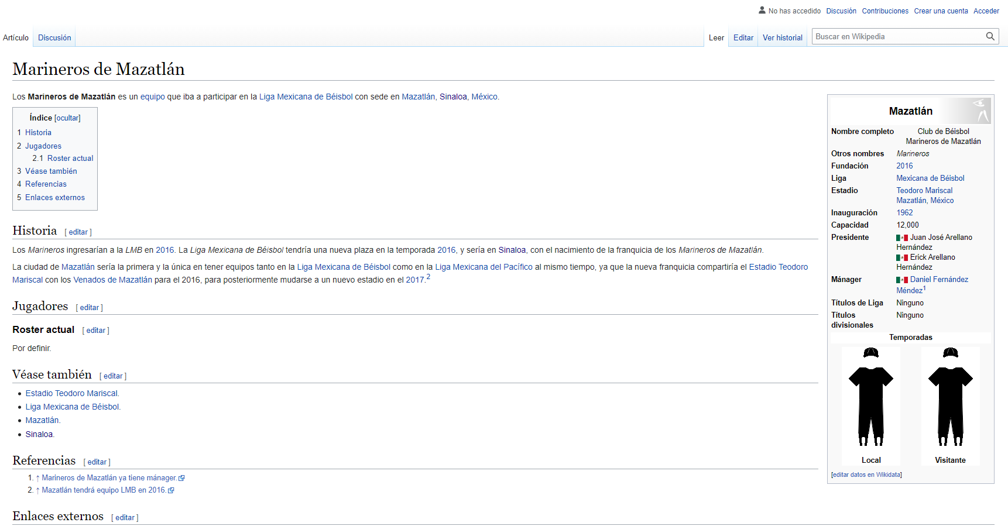The width and height of the screenshot is (1008, 526).
Task: Switch to Artículo tab
Action: pos(16,37)
